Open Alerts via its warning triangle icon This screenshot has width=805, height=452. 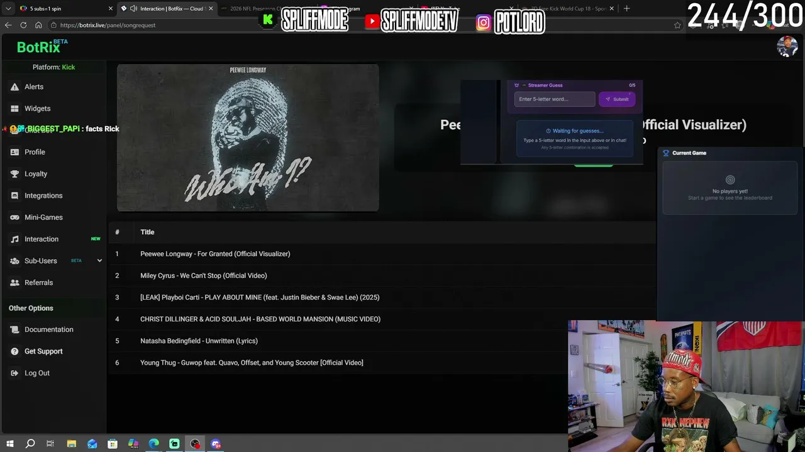pos(14,87)
